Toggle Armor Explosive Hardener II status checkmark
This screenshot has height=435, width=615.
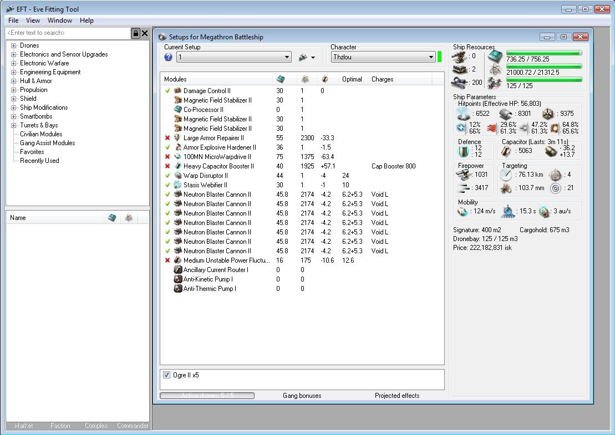pos(167,147)
